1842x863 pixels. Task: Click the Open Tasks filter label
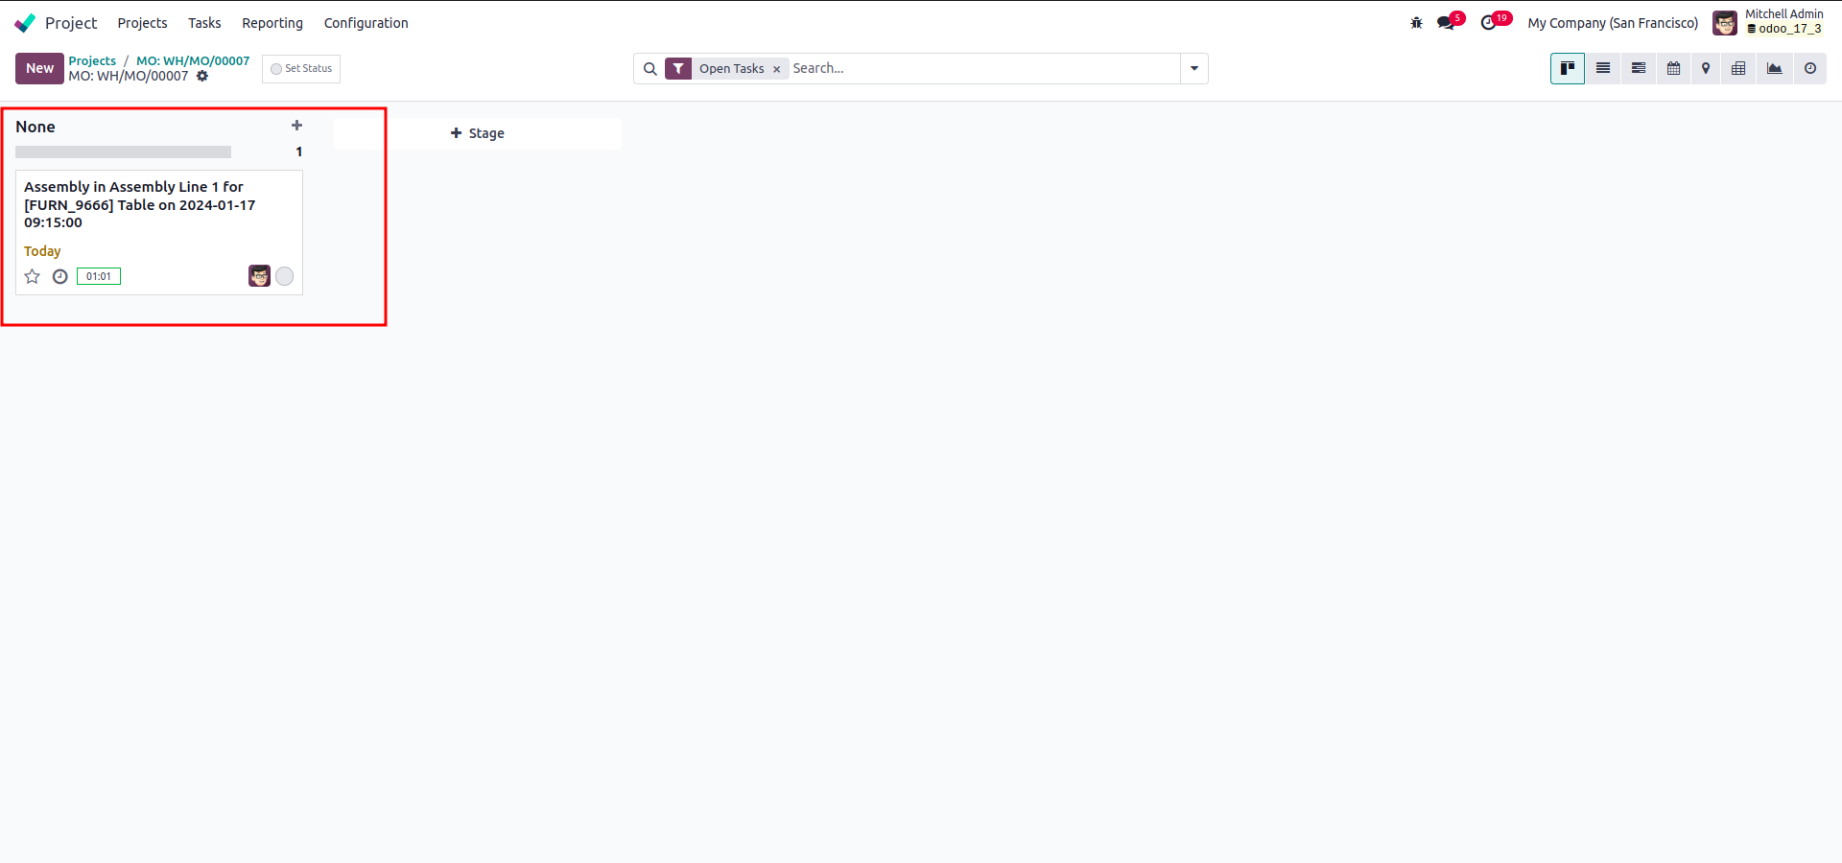point(731,69)
